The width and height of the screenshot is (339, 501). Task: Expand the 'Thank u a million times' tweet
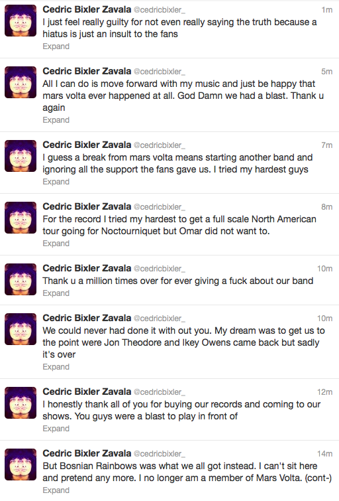(x=56, y=293)
